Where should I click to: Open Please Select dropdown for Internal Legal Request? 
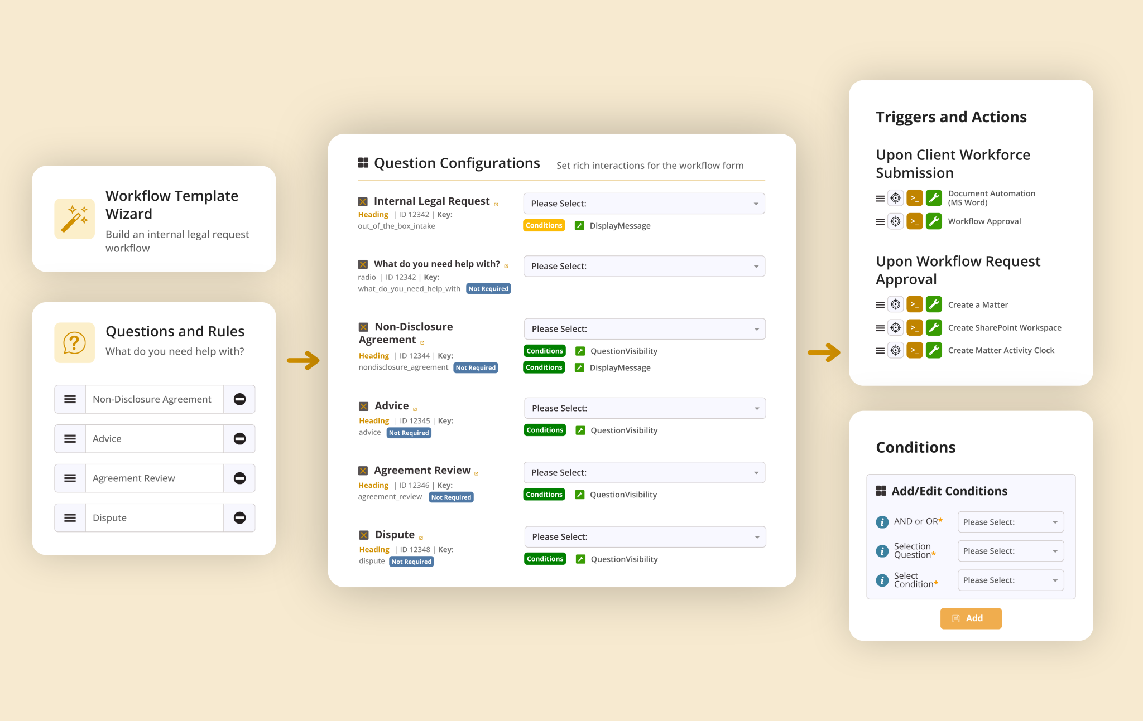644,204
